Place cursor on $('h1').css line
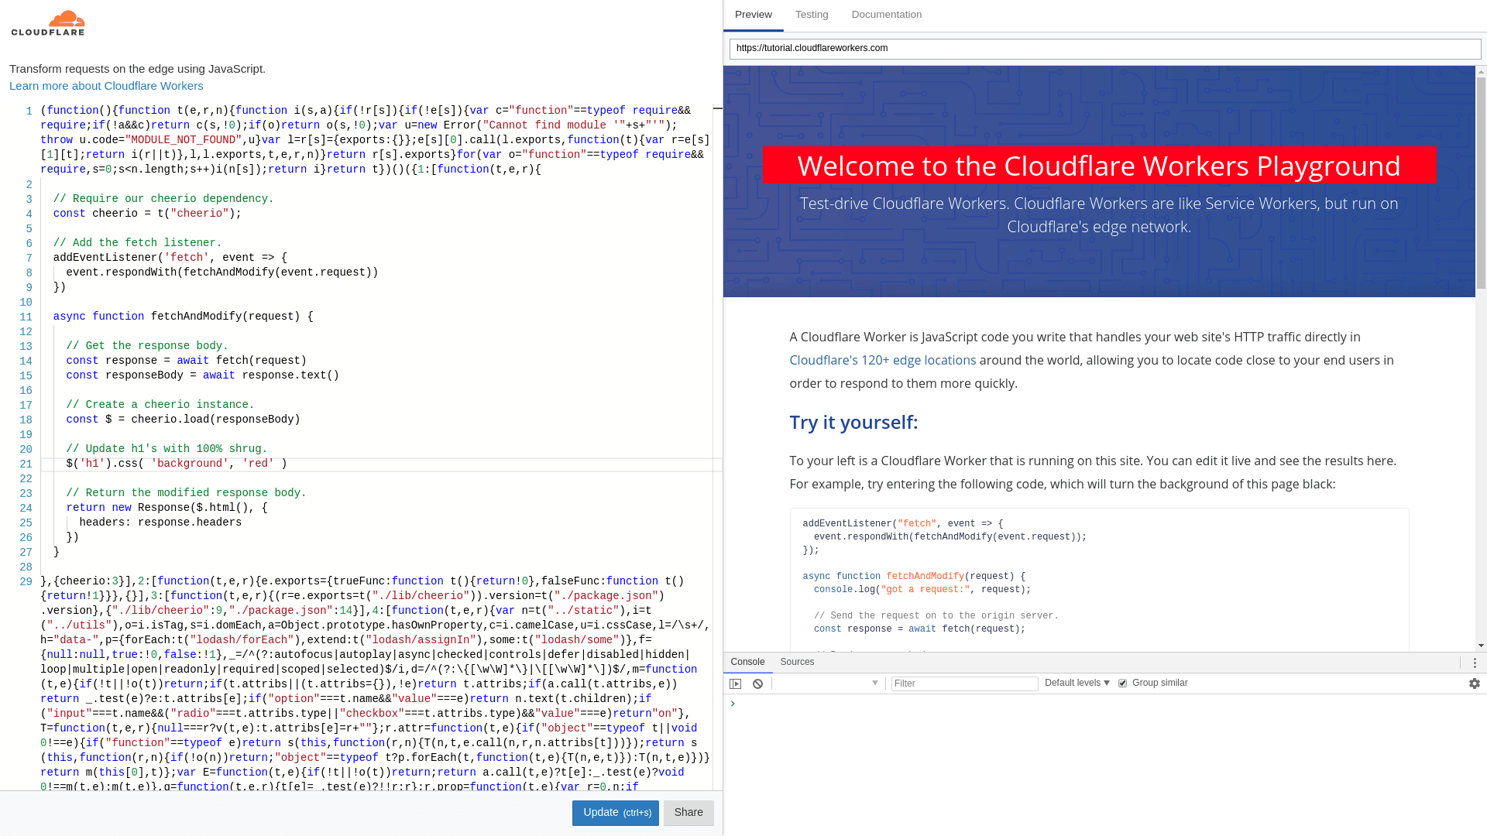The height and width of the screenshot is (836, 1487). [177, 464]
